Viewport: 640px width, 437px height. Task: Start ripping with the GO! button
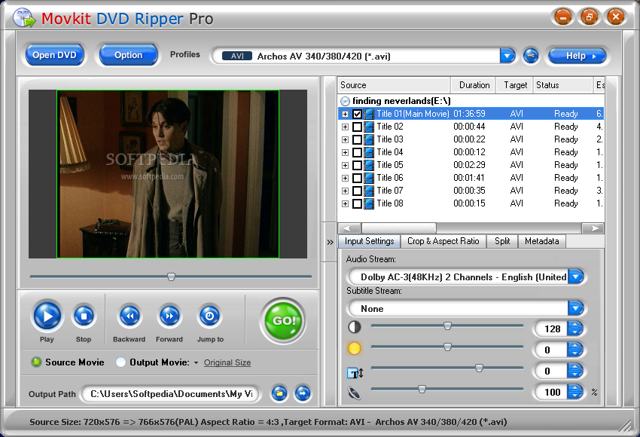[x=283, y=321]
